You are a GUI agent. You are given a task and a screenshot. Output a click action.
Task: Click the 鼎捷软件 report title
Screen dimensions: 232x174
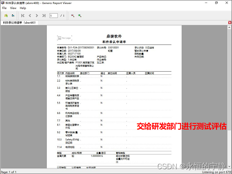coord(114,36)
